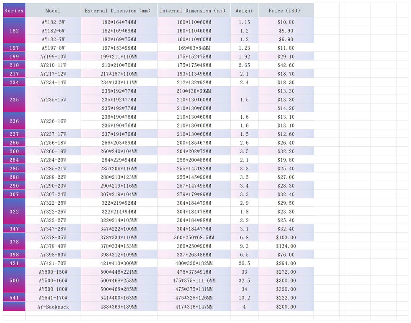The width and height of the screenshot is (411, 323).
Task: Select external dimension 182*169*69MM
Action: click(119, 30)
